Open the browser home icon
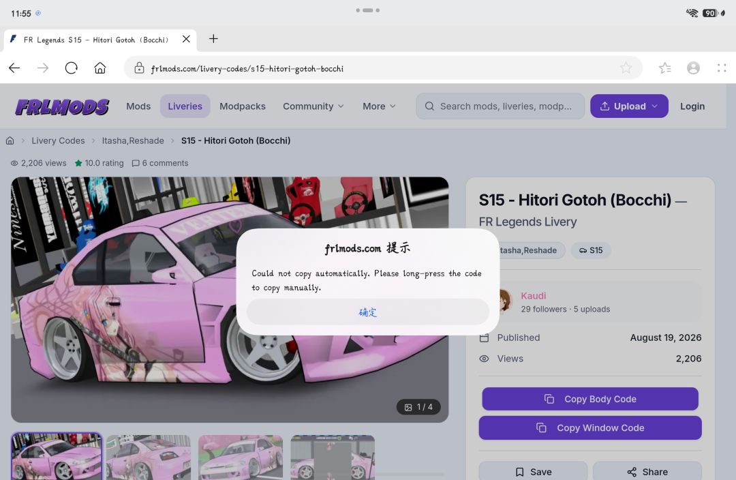Image resolution: width=736 pixels, height=480 pixels. coord(100,68)
